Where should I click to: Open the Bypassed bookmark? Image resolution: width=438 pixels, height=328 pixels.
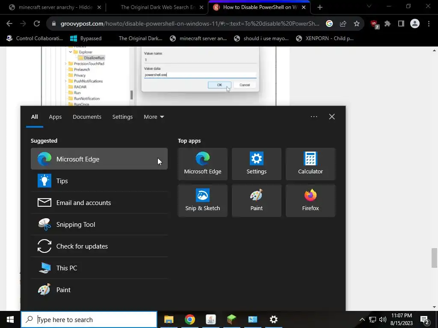tap(86, 38)
